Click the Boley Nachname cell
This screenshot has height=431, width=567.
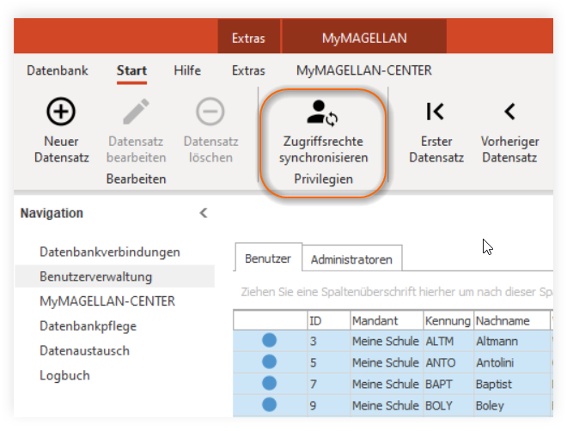512,405
